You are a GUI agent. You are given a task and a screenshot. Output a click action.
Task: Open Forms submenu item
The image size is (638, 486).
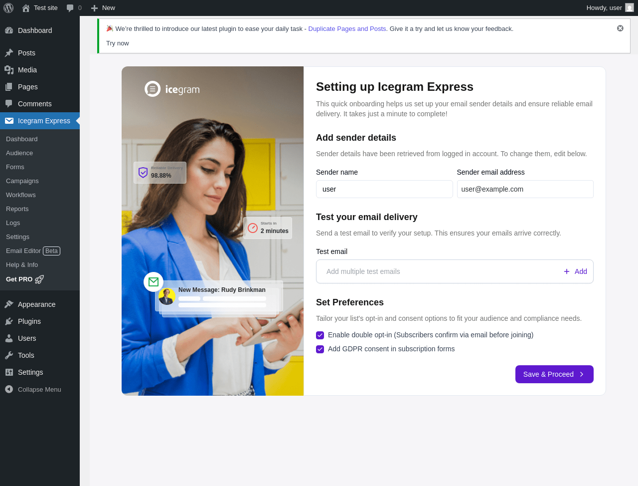tap(15, 167)
